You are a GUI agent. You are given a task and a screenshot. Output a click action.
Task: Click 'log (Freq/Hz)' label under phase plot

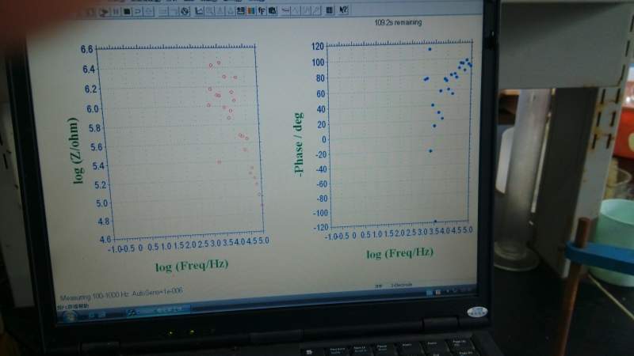[400, 253]
